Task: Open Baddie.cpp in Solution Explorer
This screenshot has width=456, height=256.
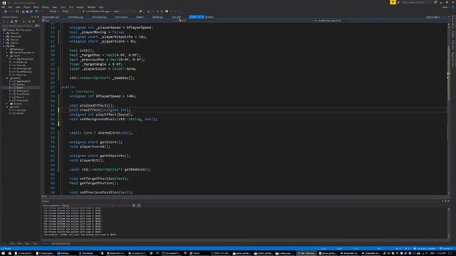Action: (22, 62)
